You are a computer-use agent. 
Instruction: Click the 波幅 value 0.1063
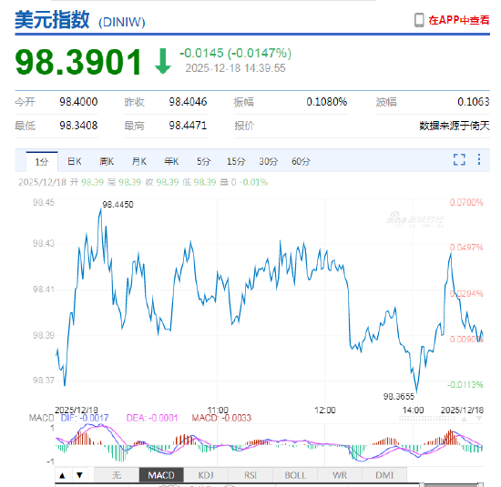coord(473,102)
